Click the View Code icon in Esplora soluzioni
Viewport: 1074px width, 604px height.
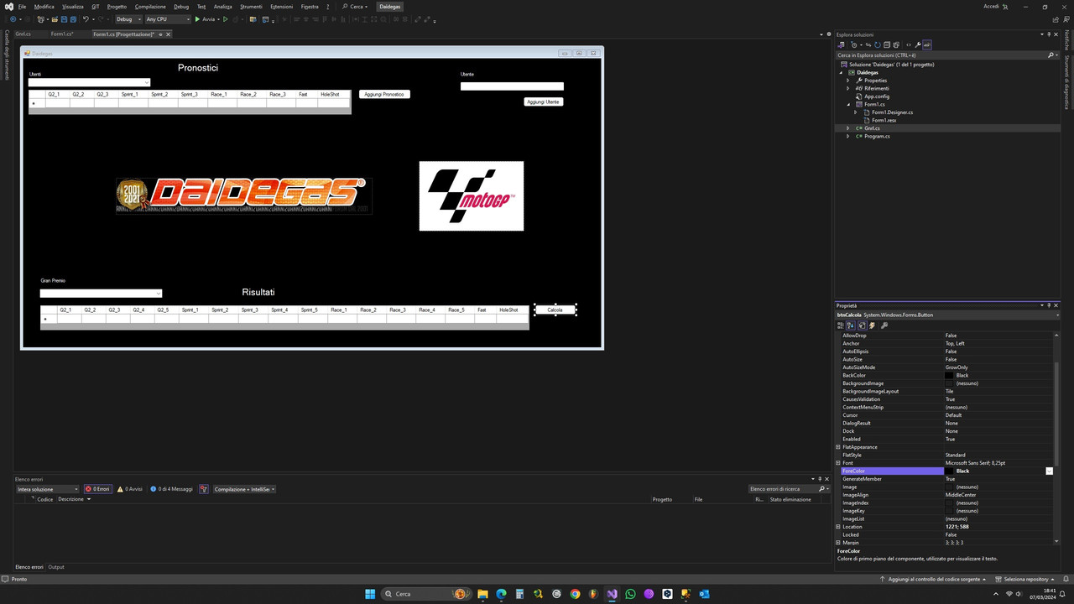click(909, 45)
